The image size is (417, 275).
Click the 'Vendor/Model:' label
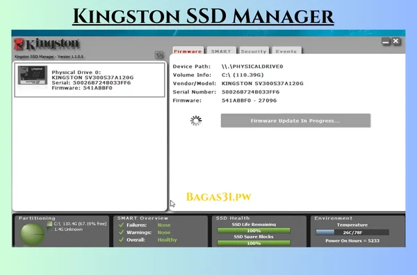[x=195, y=84]
